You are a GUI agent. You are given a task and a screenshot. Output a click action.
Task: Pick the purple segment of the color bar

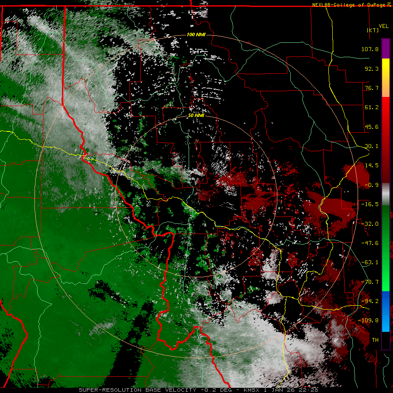(386, 48)
